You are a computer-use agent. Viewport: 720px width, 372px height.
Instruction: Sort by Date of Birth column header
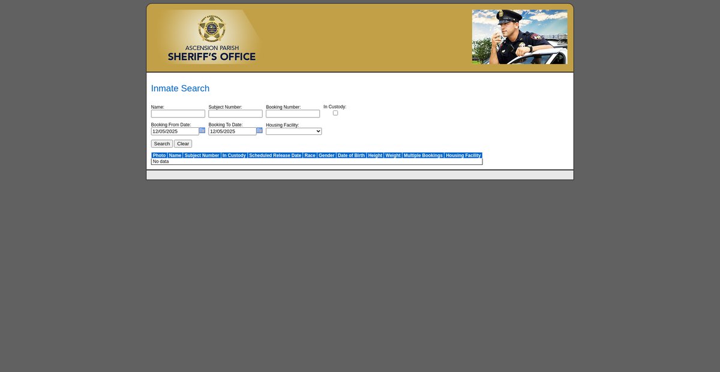click(x=352, y=155)
